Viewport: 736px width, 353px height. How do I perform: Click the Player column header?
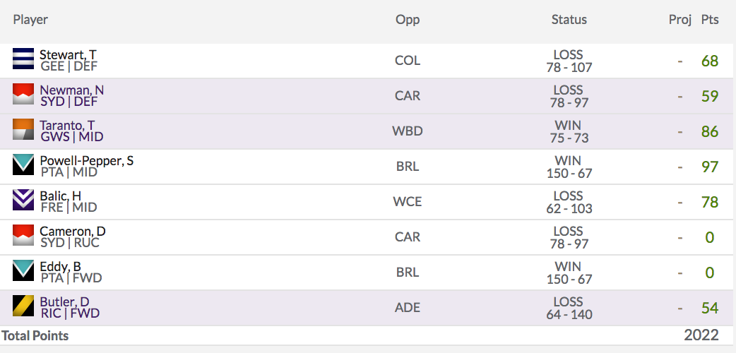click(x=30, y=20)
